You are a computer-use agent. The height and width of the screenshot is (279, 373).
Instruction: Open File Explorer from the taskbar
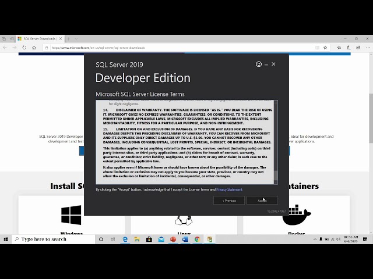point(137,239)
